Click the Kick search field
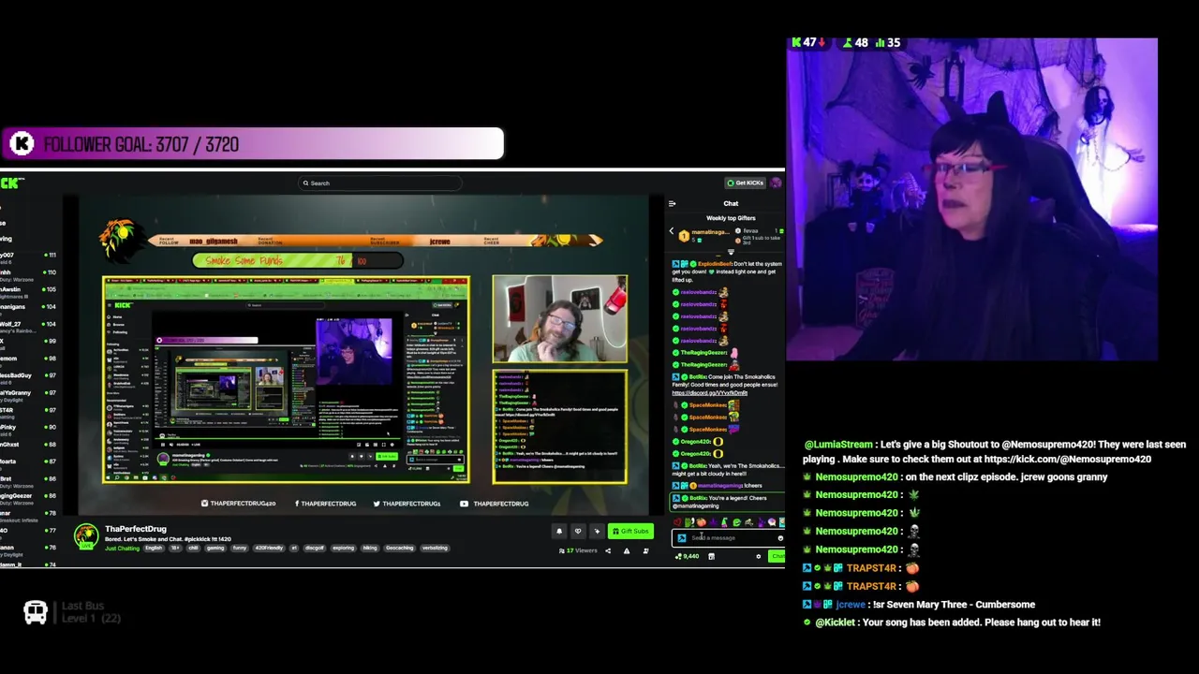1199x674 pixels. [379, 183]
